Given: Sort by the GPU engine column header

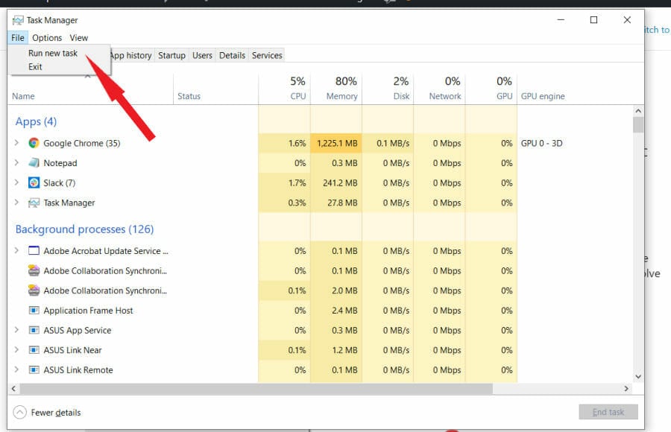Looking at the screenshot, I should click(x=543, y=96).
